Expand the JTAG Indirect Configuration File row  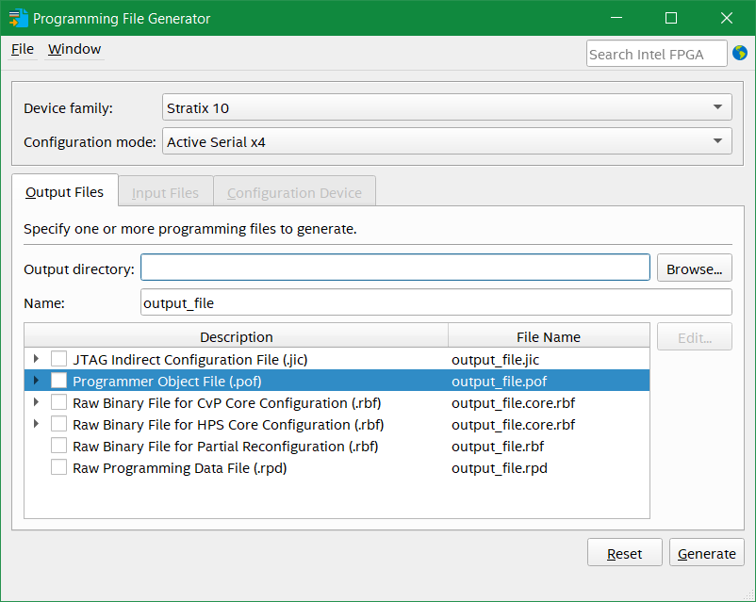pyautogui.click(x=36, y=359)
